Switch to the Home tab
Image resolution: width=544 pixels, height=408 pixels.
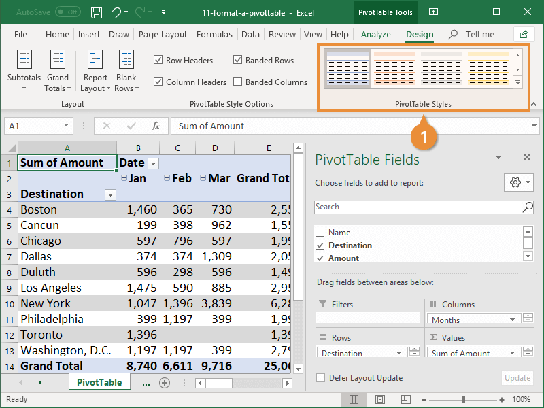pos(57,35)
